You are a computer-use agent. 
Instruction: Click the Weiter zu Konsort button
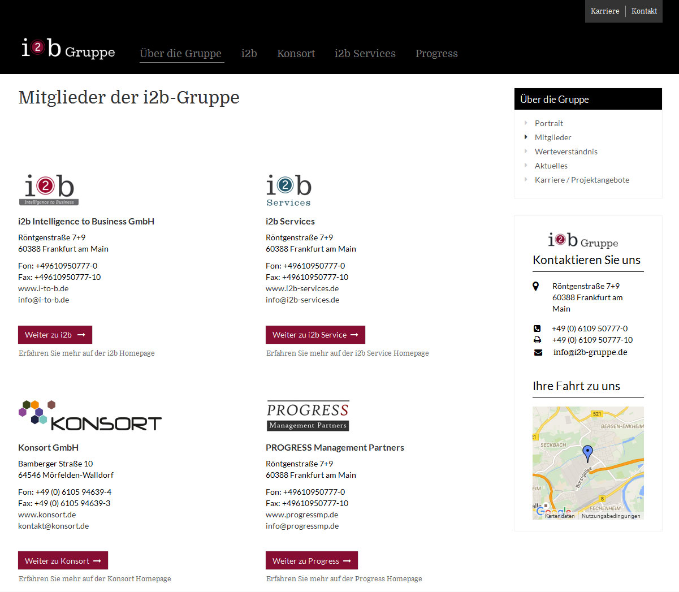63,561
